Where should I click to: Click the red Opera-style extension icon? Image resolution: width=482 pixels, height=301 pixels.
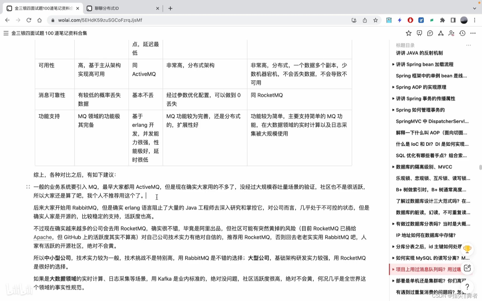[x=410, y=20]
